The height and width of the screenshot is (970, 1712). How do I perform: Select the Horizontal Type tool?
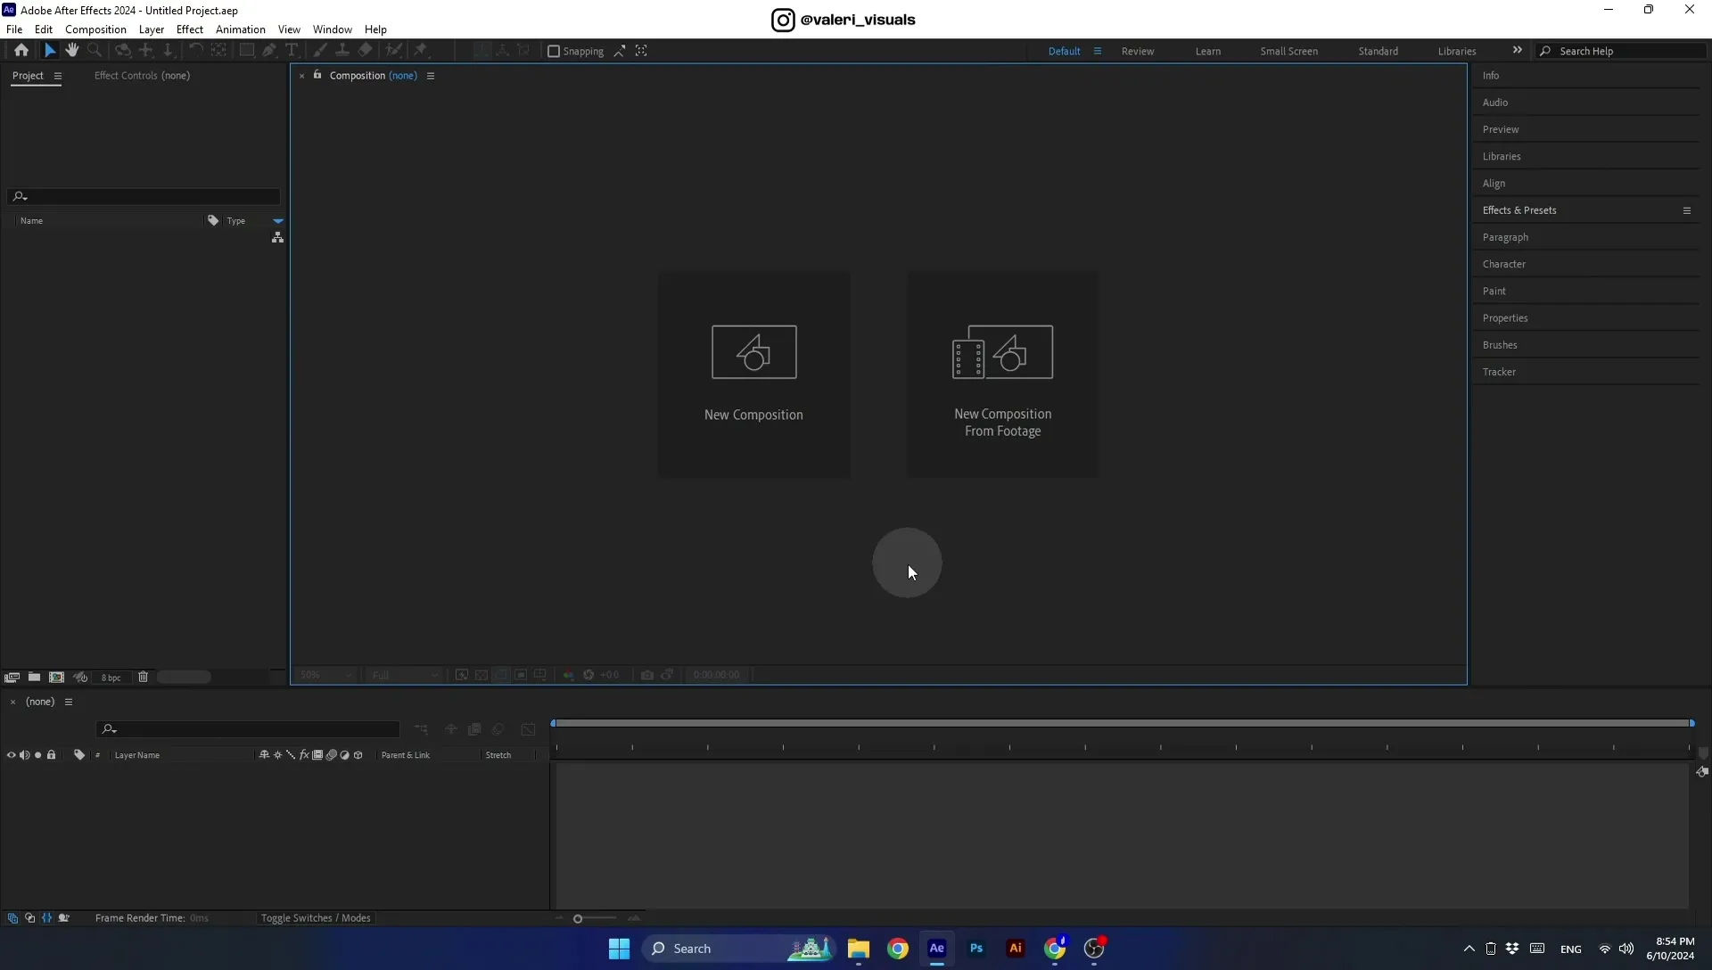(x=292, y=51)
